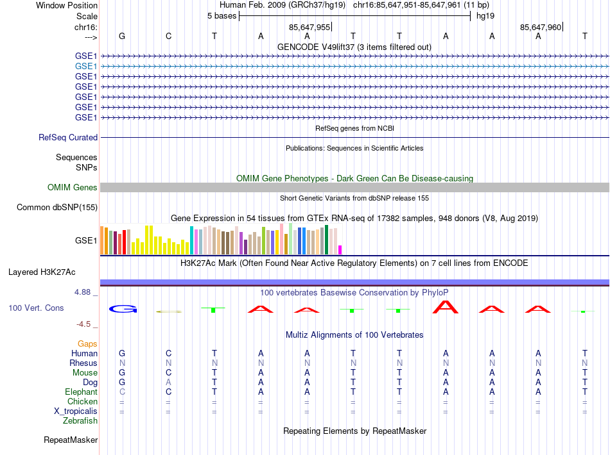This screenshot has height=455, width=610.
Task: Click the light blue GSE1 transcript label
Action: (86, 67)
